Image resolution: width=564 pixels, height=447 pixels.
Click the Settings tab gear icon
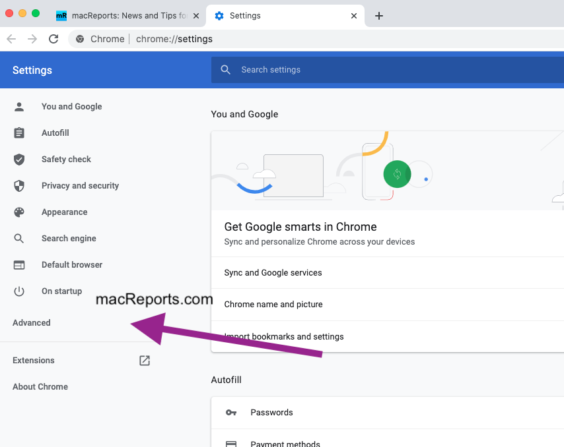tap(219, 16)
